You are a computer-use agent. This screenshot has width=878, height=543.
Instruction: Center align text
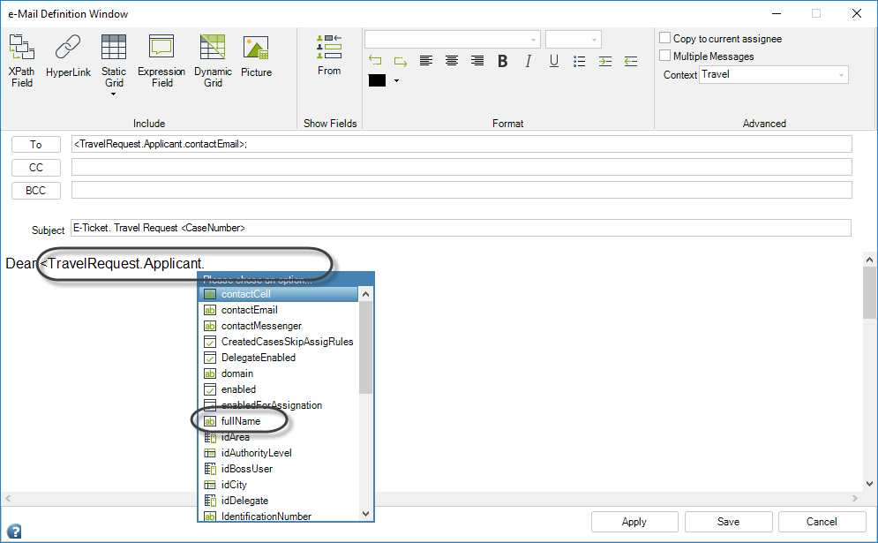coord(451,61)
